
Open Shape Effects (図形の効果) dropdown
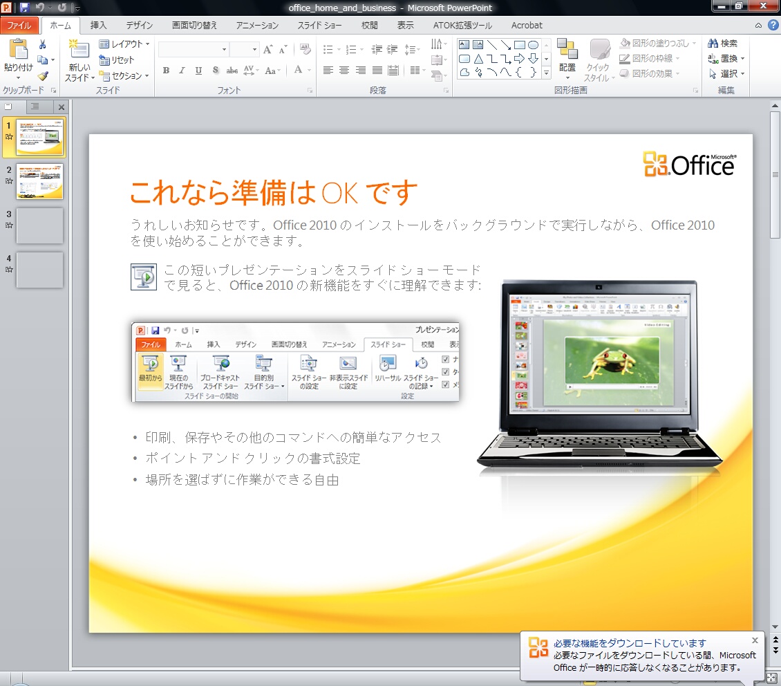(x=650, y=74)
